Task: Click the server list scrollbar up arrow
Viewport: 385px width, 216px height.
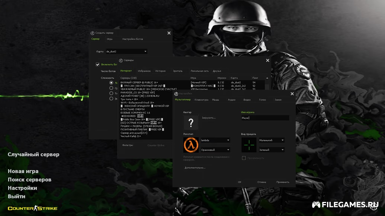Action: click(x=267, y=78)
